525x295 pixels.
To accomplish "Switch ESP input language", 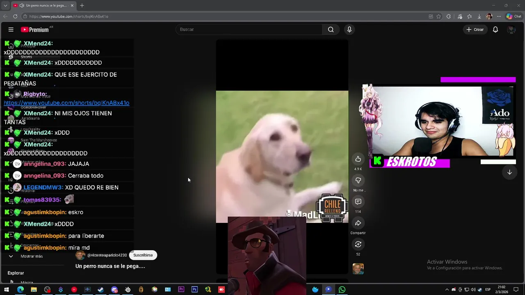I will [x=488, y=290].
